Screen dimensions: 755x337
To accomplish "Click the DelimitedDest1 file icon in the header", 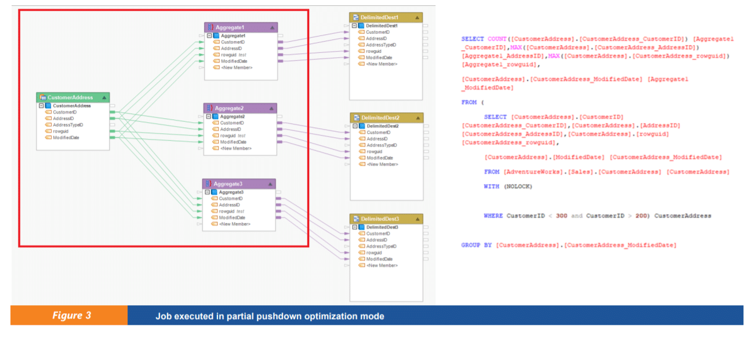I will click(357, 16).
